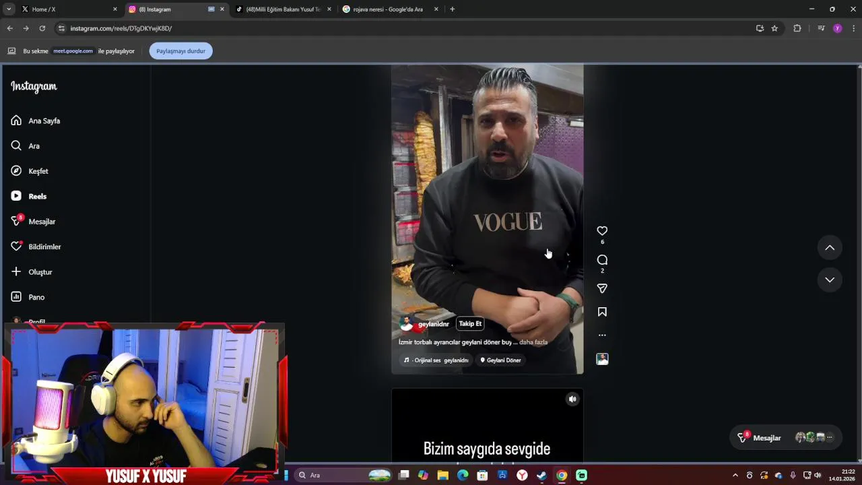Viewport: 862px width, 485px height.
Task: Reload the Instagram page
Action: [42, 28]
